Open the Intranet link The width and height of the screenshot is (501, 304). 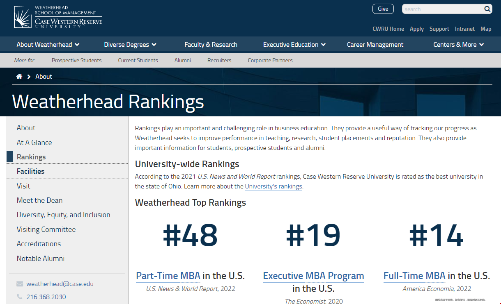tap(465, 29)
